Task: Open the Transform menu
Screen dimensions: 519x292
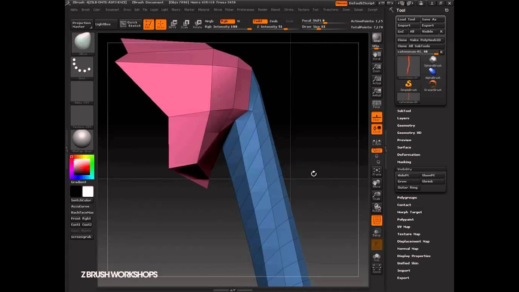Action: click(x=330, y=10)
